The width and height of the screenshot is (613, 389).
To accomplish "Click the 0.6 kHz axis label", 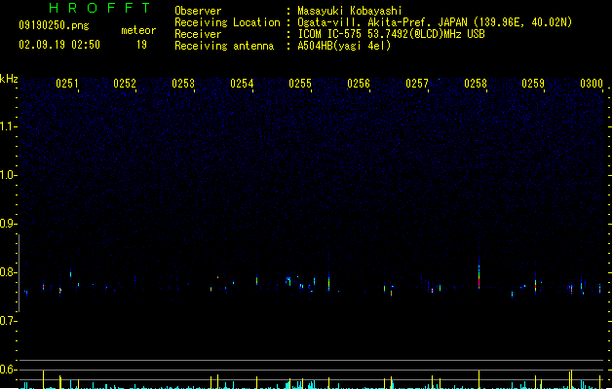I will [8, 370].
